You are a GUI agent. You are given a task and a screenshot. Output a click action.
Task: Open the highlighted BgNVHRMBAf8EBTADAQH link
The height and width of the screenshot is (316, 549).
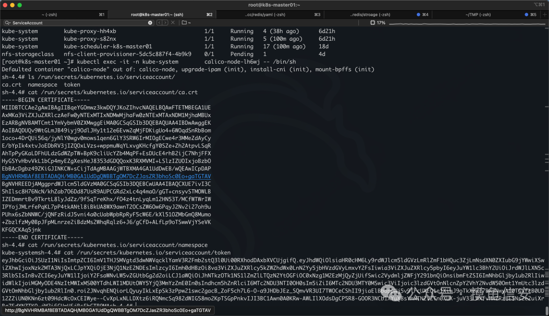[106, 176]
